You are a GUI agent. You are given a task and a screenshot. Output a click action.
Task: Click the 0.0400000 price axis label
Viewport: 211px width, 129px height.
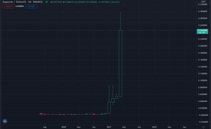click(x=203, y=101)
